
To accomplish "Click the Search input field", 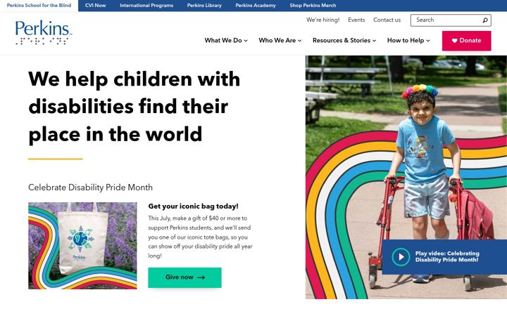I will tap(451, 20).
